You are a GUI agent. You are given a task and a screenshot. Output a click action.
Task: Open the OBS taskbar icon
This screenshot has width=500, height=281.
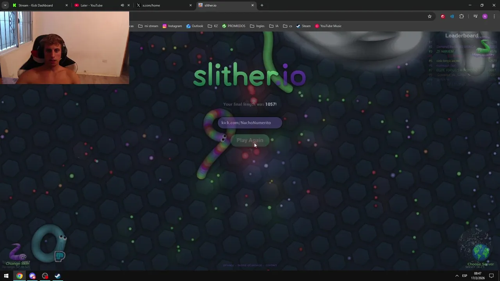click(45, 276)
